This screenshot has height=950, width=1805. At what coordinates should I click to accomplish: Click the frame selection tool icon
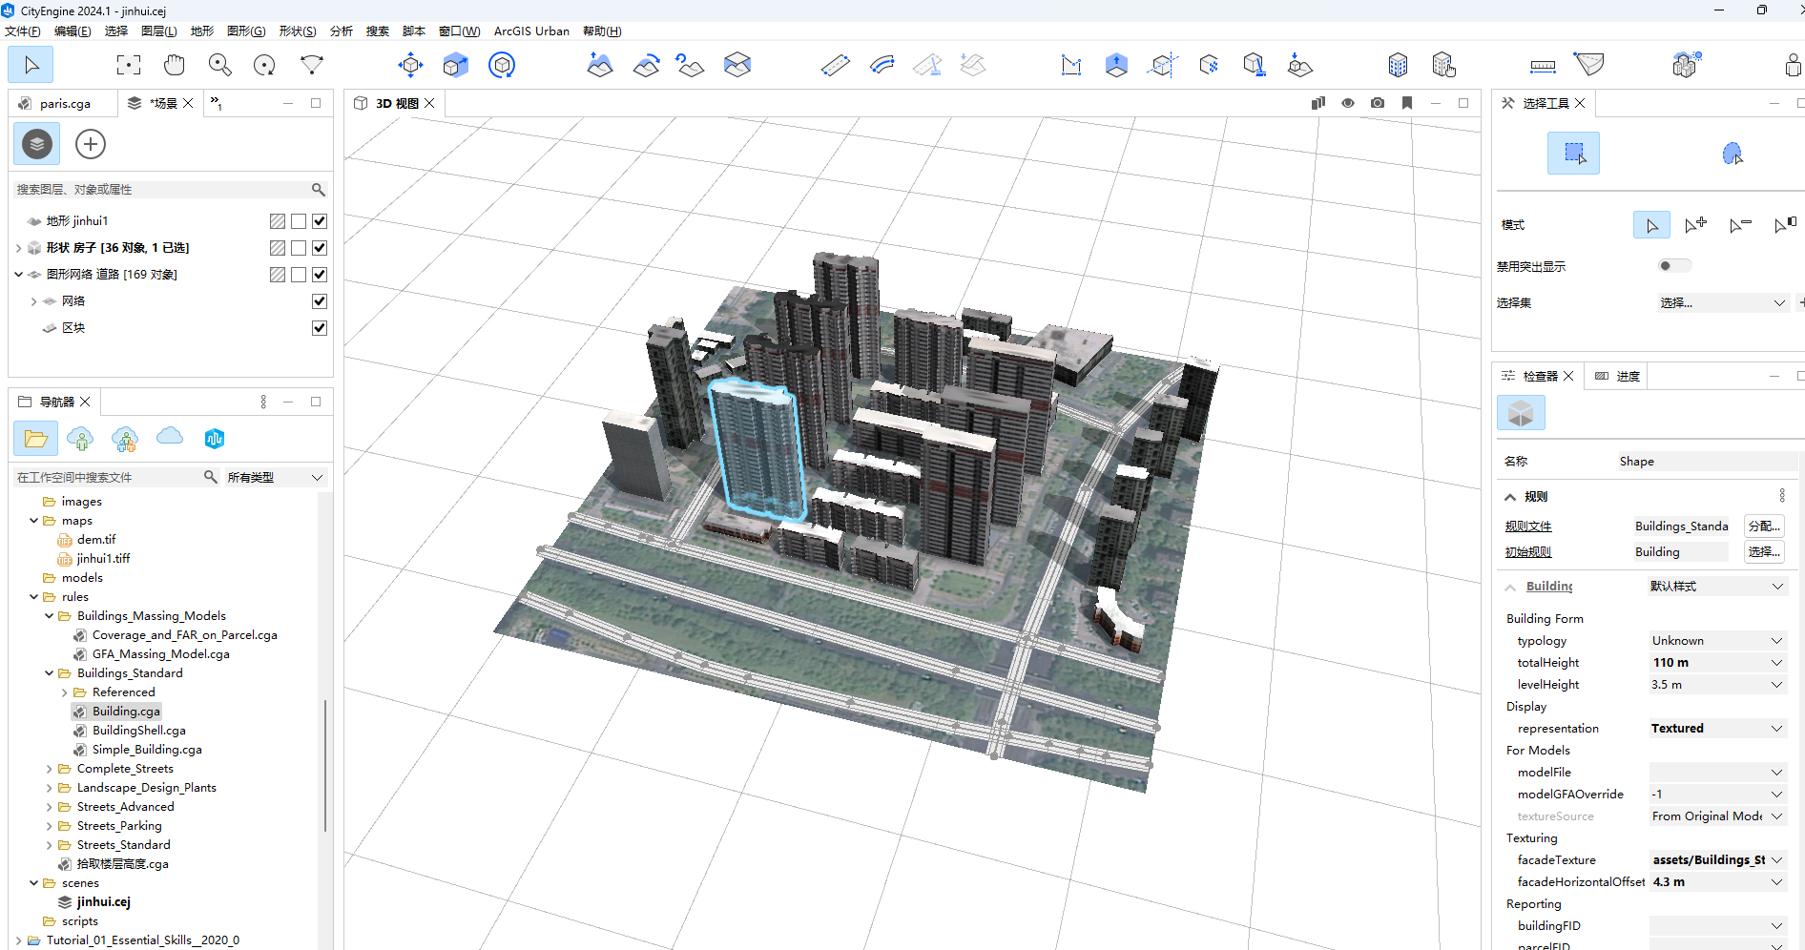pos(129,65)
